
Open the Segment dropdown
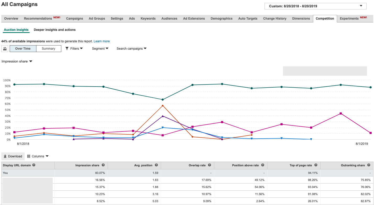pyautogui.click(x=100, y=49)
